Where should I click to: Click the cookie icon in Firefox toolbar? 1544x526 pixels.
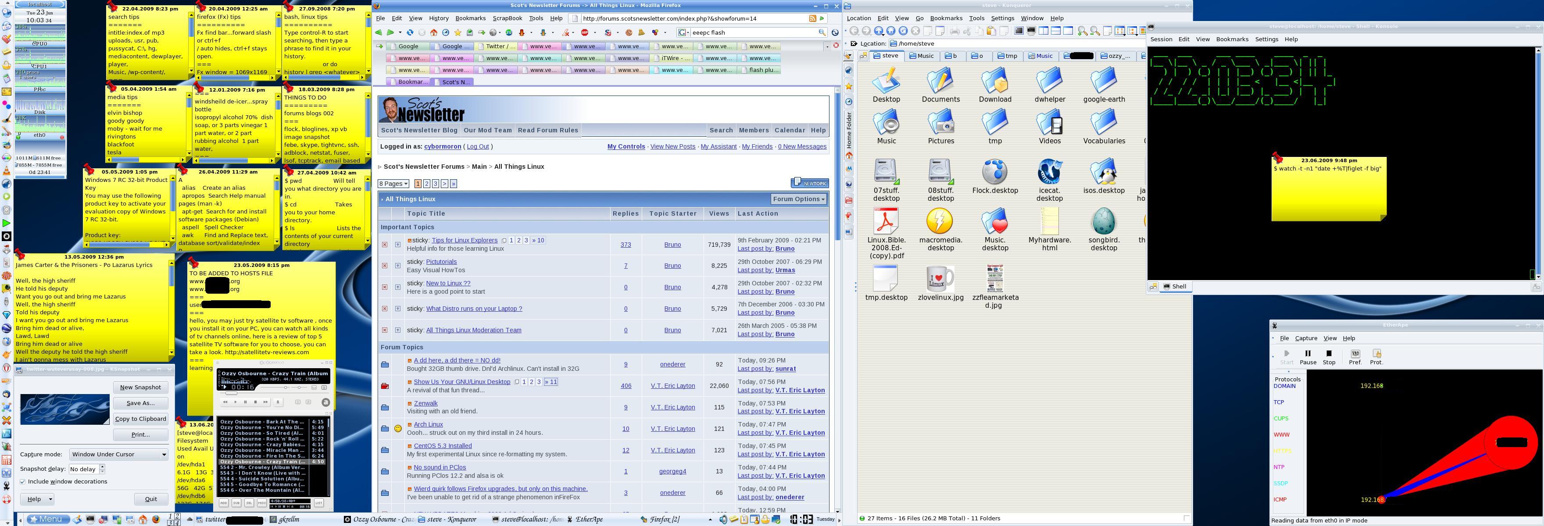[629, 32]
